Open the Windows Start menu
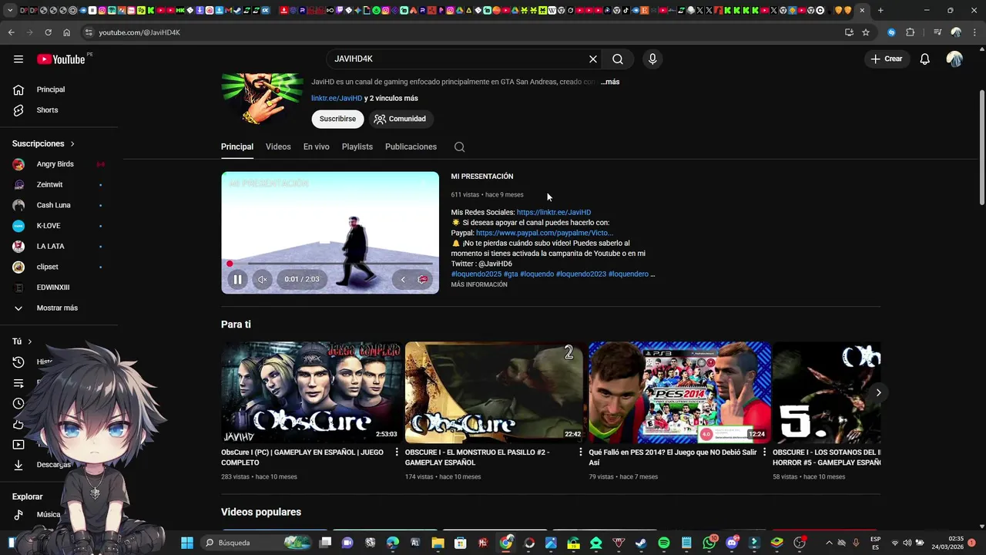The height and width of the screenshot is (555, 986). tap(187, 543)
